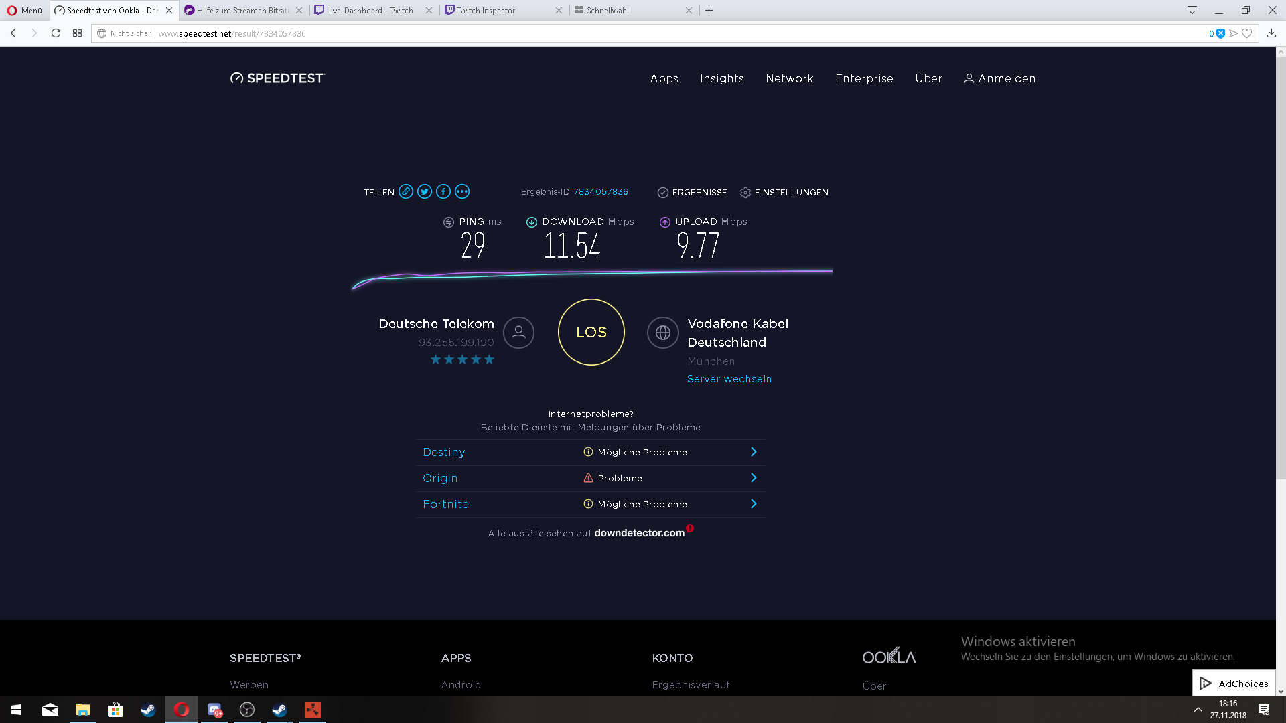Expand the Origin problems row chevron
Viewport: 1286px width, 723px height.
tap(754, 478)
